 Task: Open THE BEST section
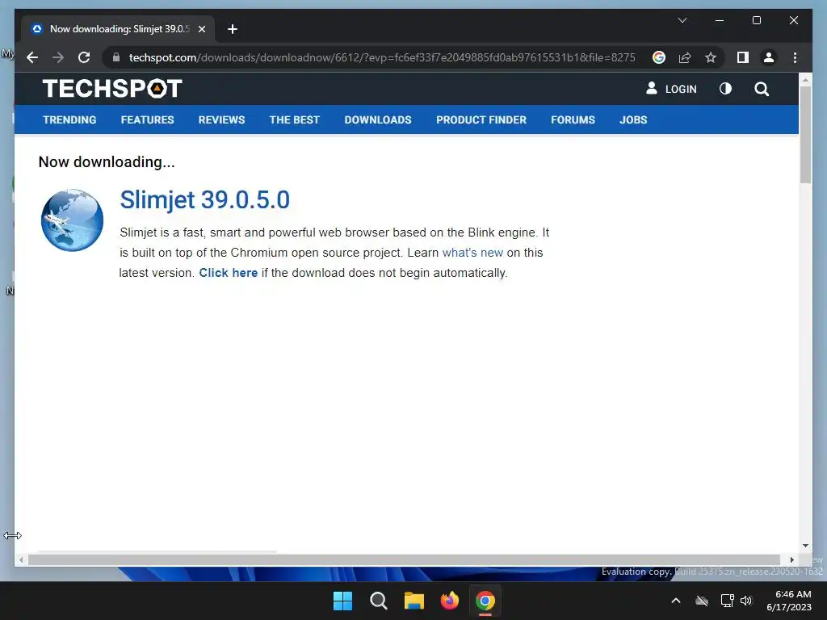click(294, 119)
